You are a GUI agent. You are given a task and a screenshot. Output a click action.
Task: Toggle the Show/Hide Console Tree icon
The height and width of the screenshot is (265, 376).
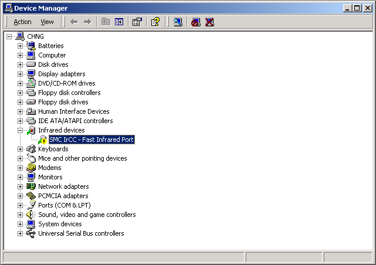[x=119, y=22]
